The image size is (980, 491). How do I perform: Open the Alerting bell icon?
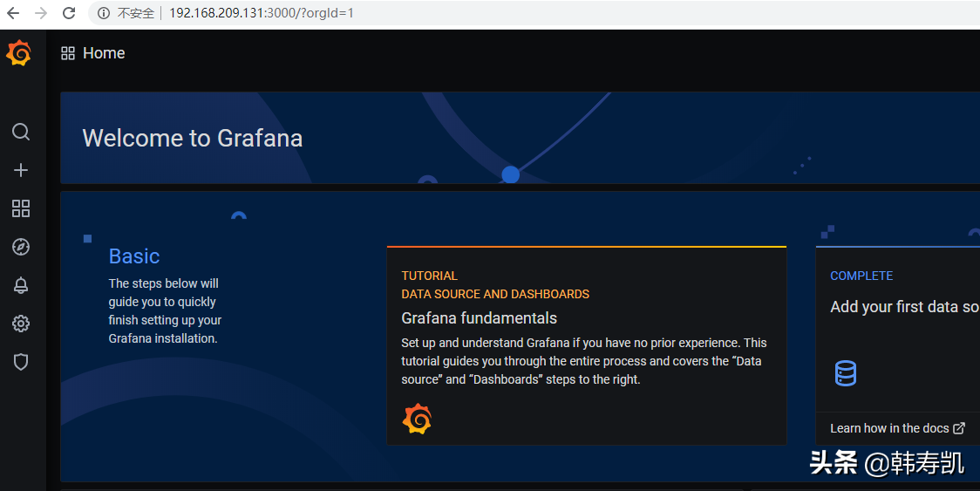point(21,285)
